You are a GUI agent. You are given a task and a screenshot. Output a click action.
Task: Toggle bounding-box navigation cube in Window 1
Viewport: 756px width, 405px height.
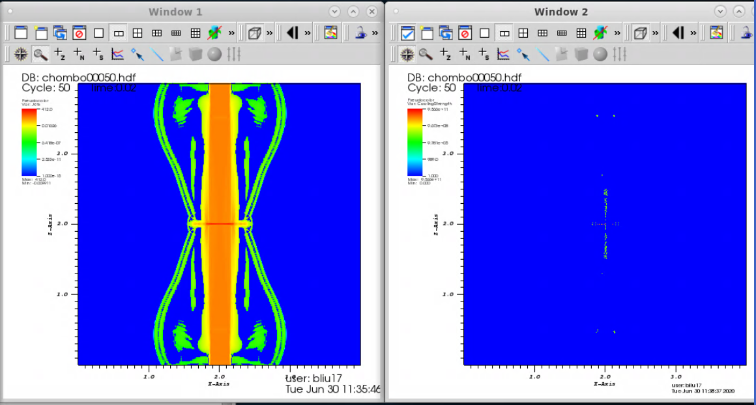point(254,33)
